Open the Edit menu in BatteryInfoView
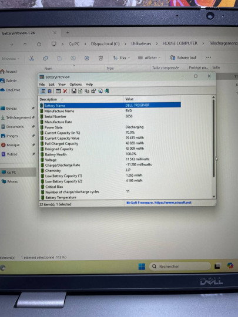This screenshot has width=238, height=317. coord(51,85)
